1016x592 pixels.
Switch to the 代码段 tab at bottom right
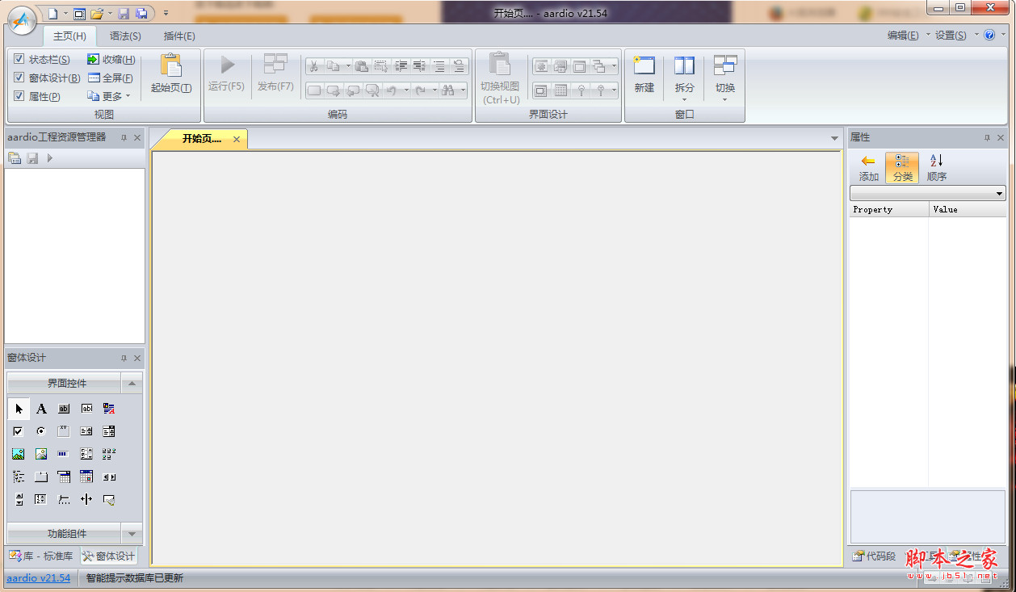874,556
